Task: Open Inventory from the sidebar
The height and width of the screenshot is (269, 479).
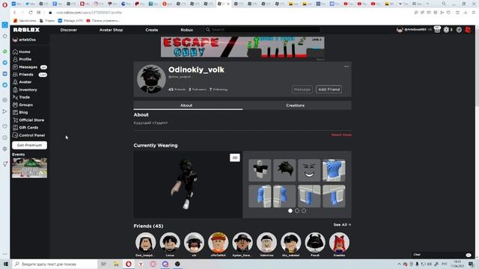Action: [25, 90]
